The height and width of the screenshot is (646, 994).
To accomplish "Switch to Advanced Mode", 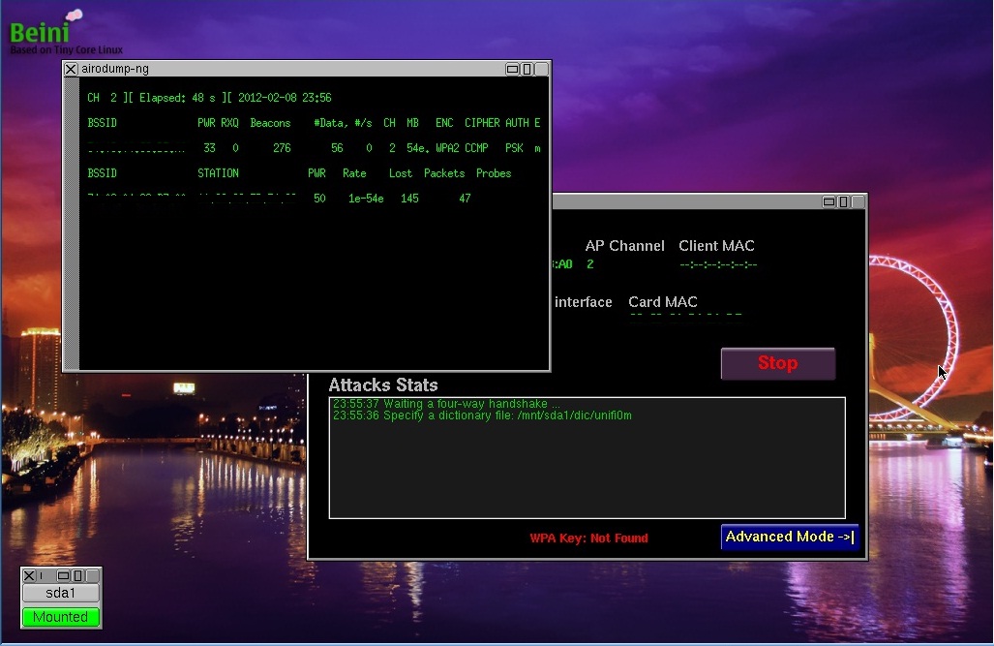I will pyautogui.click(x=789, y=537).
